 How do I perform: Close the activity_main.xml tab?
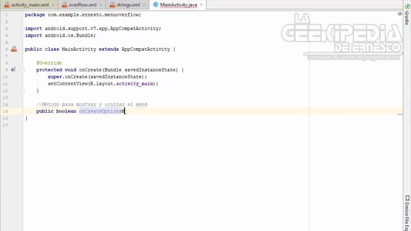tap(53, 4)
